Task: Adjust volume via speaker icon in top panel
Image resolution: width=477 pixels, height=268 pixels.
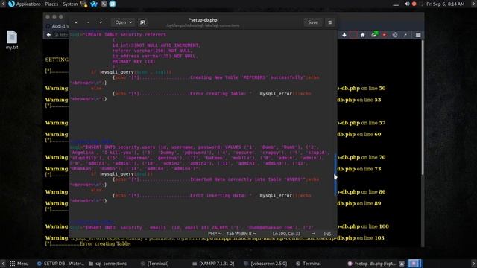Action: (407, 4)
